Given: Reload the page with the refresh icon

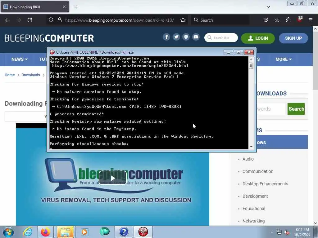Looking at the screenshot, I should [x=30, y=20].
